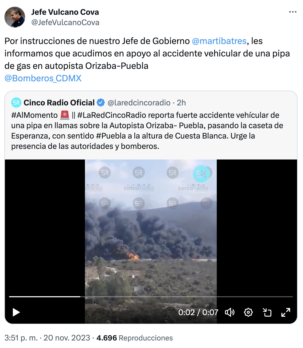The height and width of the screenshot is (348, 303).
Task: Open the three-dot more options menu
Action: 293,12
